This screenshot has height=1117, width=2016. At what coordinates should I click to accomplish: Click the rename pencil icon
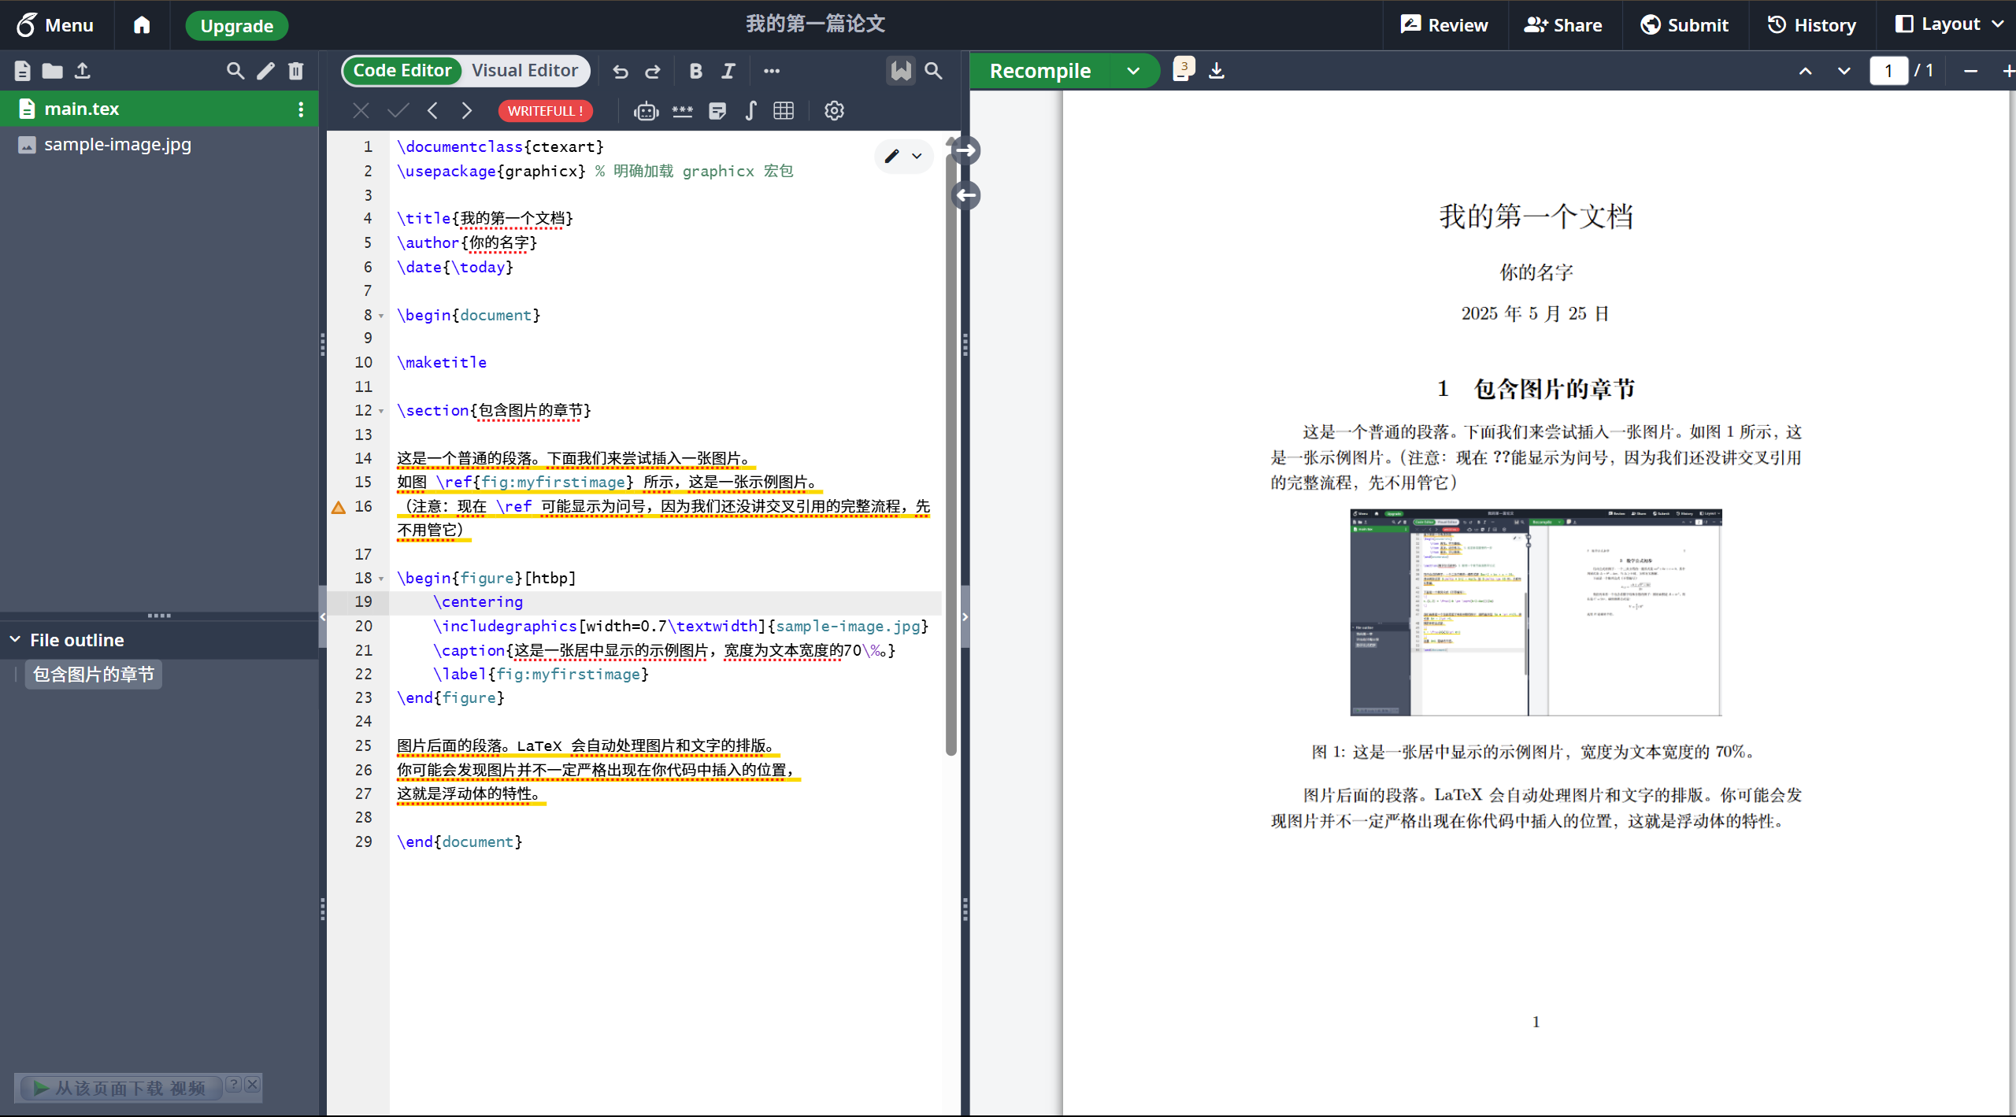point(266,71)
